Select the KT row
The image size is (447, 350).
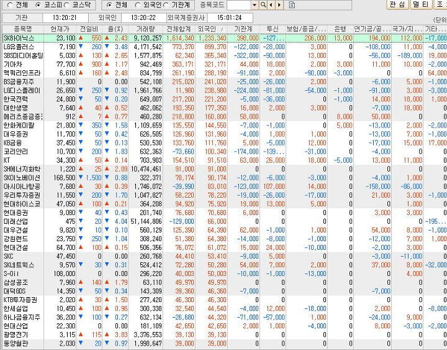[x=225, y=160]
